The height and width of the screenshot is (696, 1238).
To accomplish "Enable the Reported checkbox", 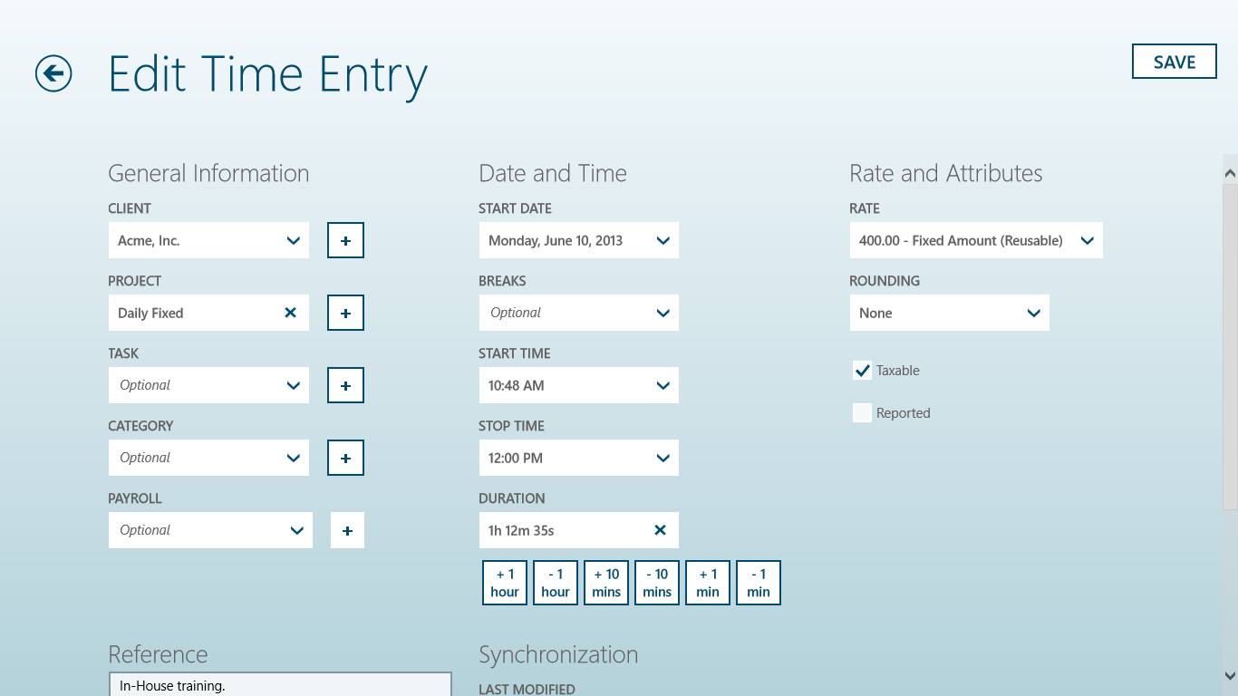I will [x=862, y=413].
